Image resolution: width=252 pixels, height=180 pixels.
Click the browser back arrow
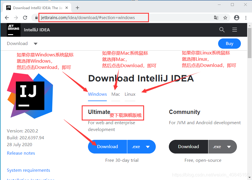pyautogui.click(x=7, y=18)
